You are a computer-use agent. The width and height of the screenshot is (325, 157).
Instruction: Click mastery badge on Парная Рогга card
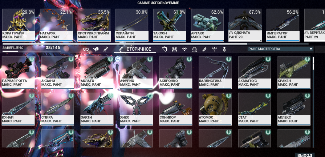pyautogui.click(x=32, y=59)
